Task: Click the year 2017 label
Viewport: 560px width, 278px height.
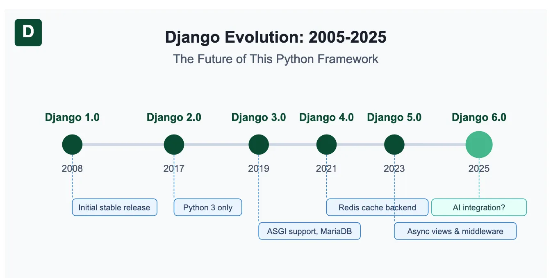Action: (x=174, y=169)
